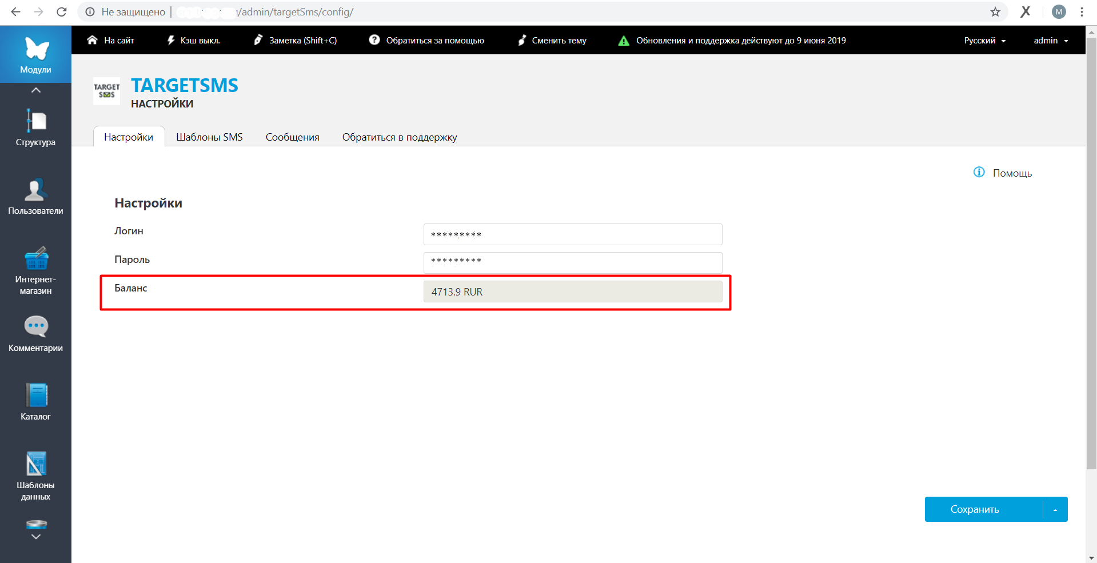Open the Comments speech bubble icon
The height and width of the screenshot is (563, 1097).
click(35, 333)
